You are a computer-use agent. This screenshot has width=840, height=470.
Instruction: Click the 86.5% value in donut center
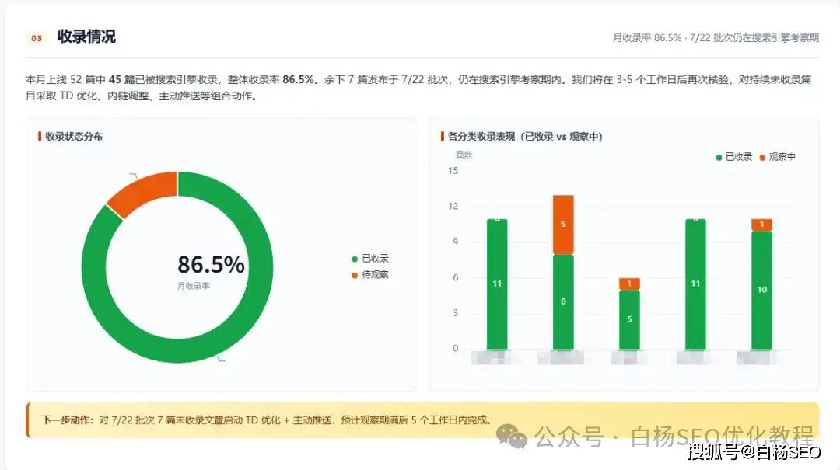coord(211,264)
